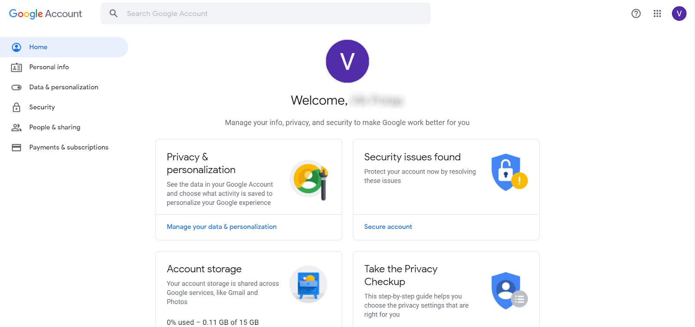Click the Secure account link

pyautogui.click(x=388, y=227)
